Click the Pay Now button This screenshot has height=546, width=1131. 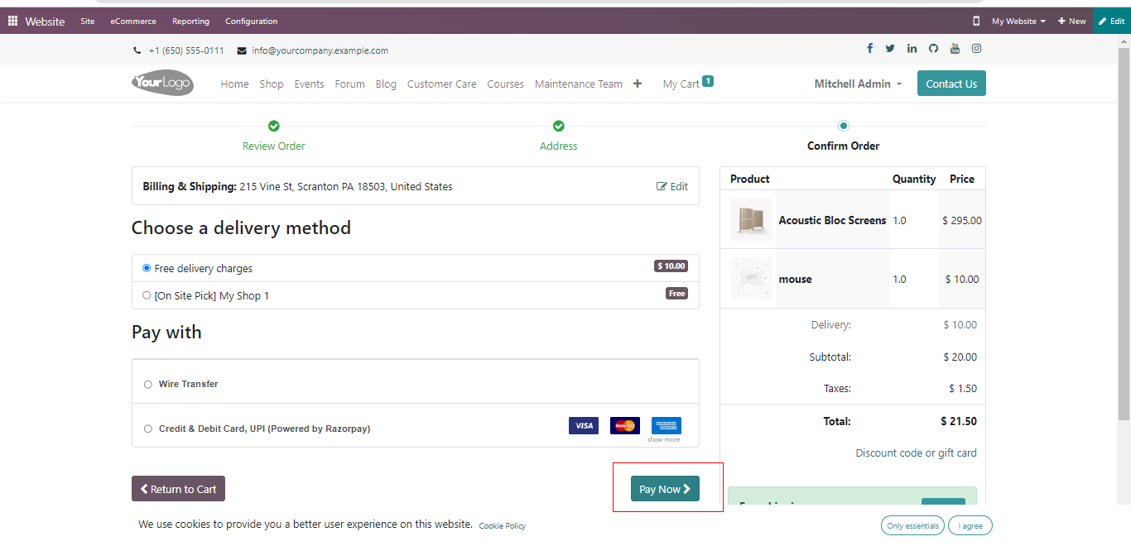click(665, 489)
